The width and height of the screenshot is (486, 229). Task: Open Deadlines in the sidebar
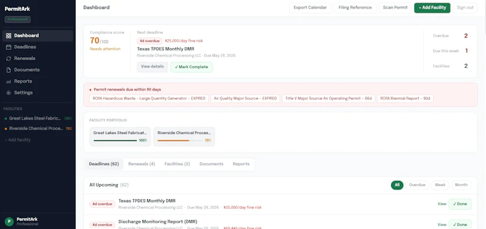38,47
